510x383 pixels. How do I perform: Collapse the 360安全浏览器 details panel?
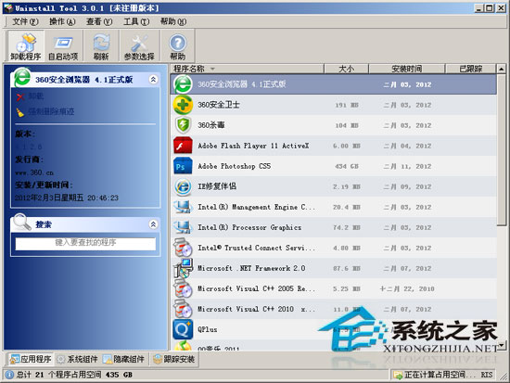(x=153, y=80)
